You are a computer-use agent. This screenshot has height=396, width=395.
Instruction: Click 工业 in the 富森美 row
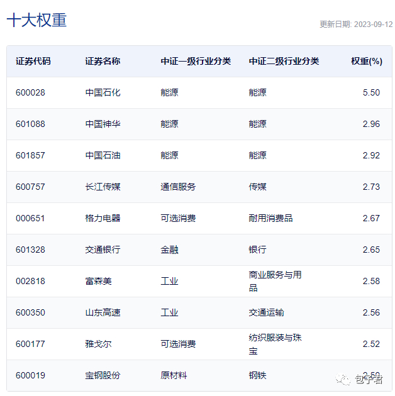[169, 281]
